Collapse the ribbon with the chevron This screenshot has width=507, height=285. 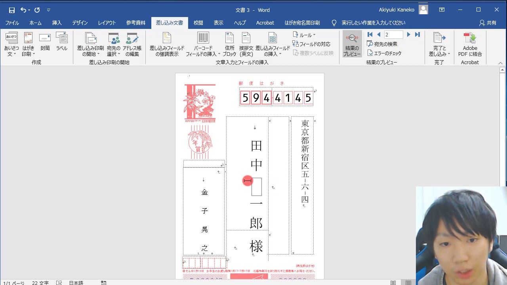click(x=500, y=63)
